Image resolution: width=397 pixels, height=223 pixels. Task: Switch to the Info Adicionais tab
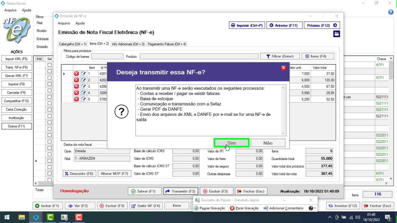128,44
